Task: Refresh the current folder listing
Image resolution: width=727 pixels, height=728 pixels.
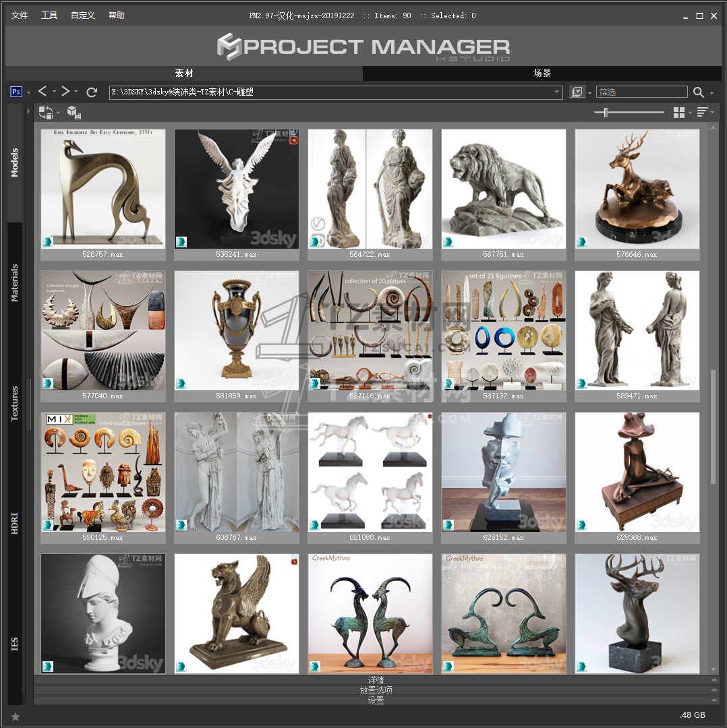Action: [x=92, y=92]
